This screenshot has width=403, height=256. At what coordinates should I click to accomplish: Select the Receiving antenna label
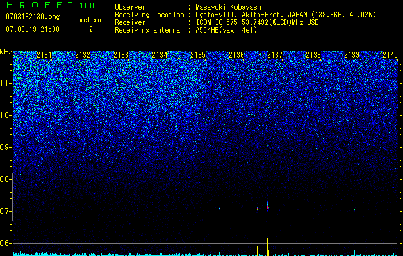147,30
